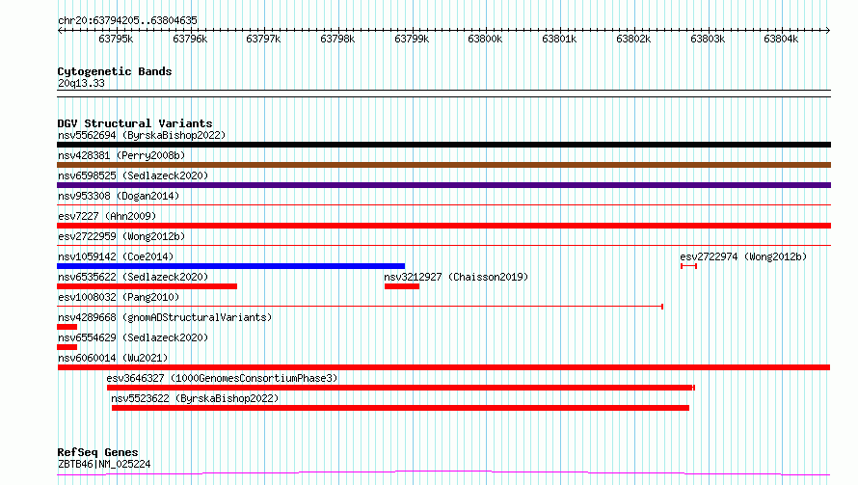Image resolution: width=858 pixels, height=485 pixels.
Task: Select the black nsv5562694 variant bar
Action: [x=443, y=145]
